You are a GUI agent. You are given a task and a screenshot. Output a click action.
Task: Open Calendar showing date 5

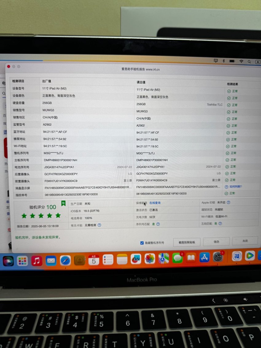[94, 260]
